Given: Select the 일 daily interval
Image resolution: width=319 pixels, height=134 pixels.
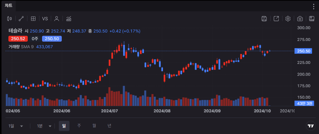Looking at the screenshot, I should coord(64,126).
